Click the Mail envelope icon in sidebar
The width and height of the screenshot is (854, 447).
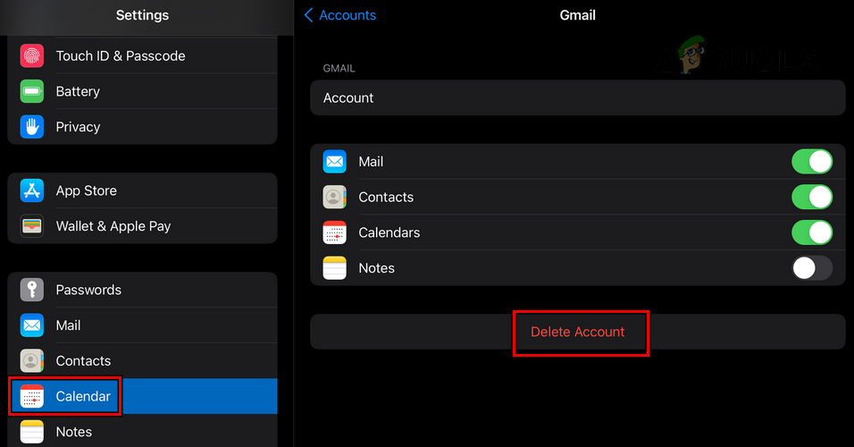[x=31, y=325]
